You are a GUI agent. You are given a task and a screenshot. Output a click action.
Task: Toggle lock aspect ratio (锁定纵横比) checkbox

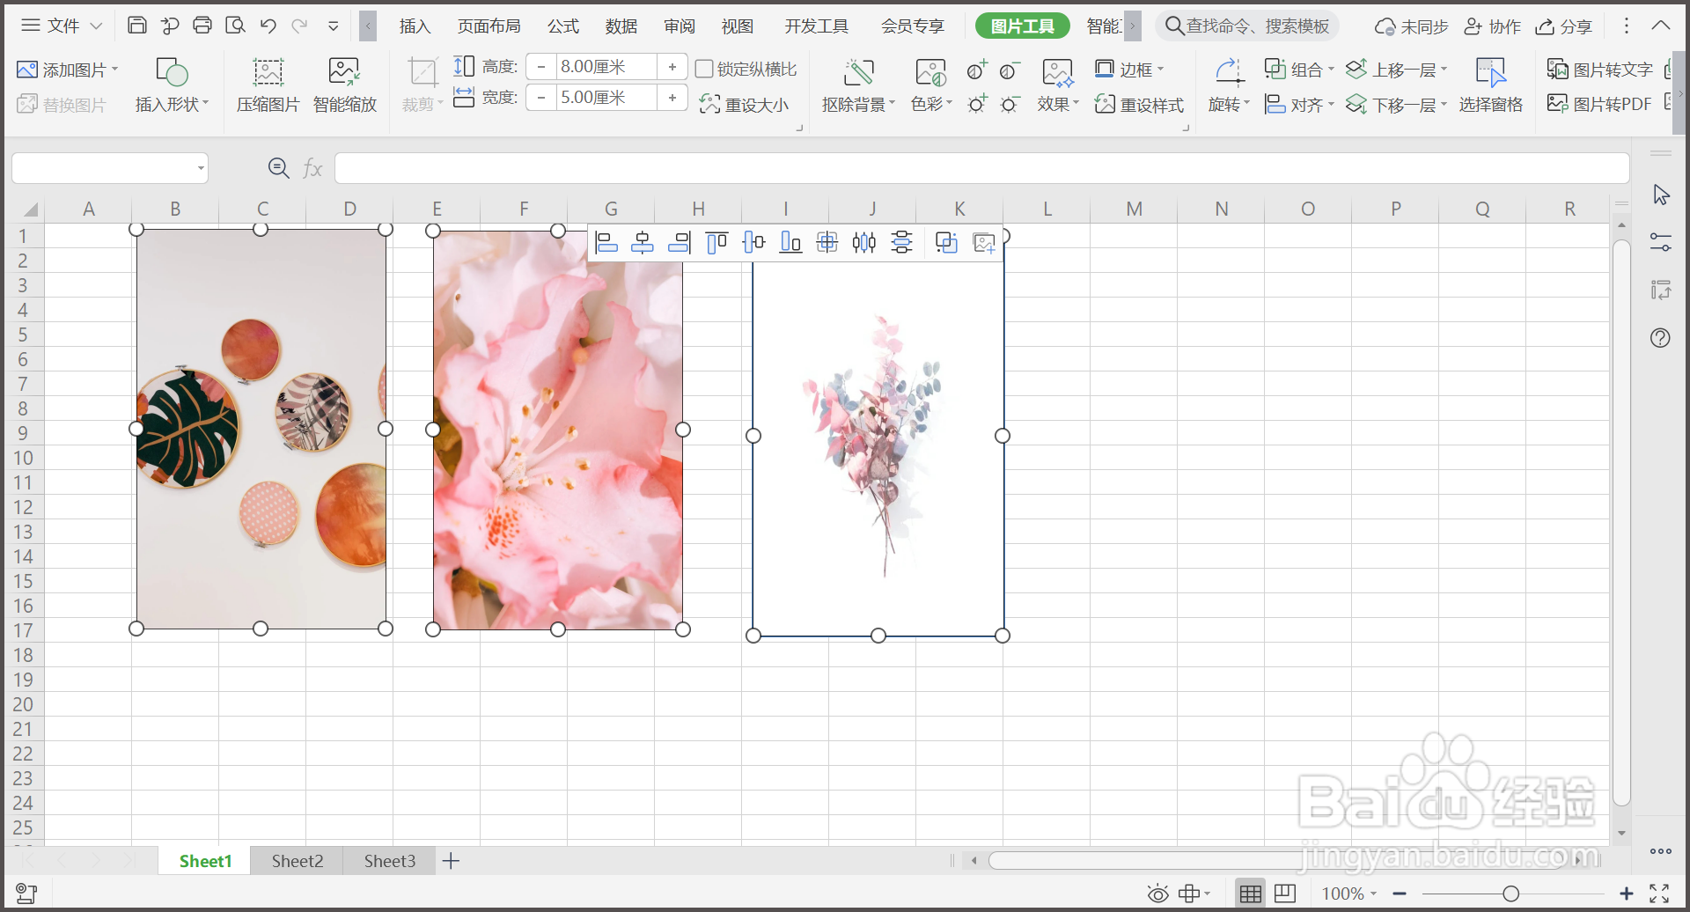click(x=704, y=69)
